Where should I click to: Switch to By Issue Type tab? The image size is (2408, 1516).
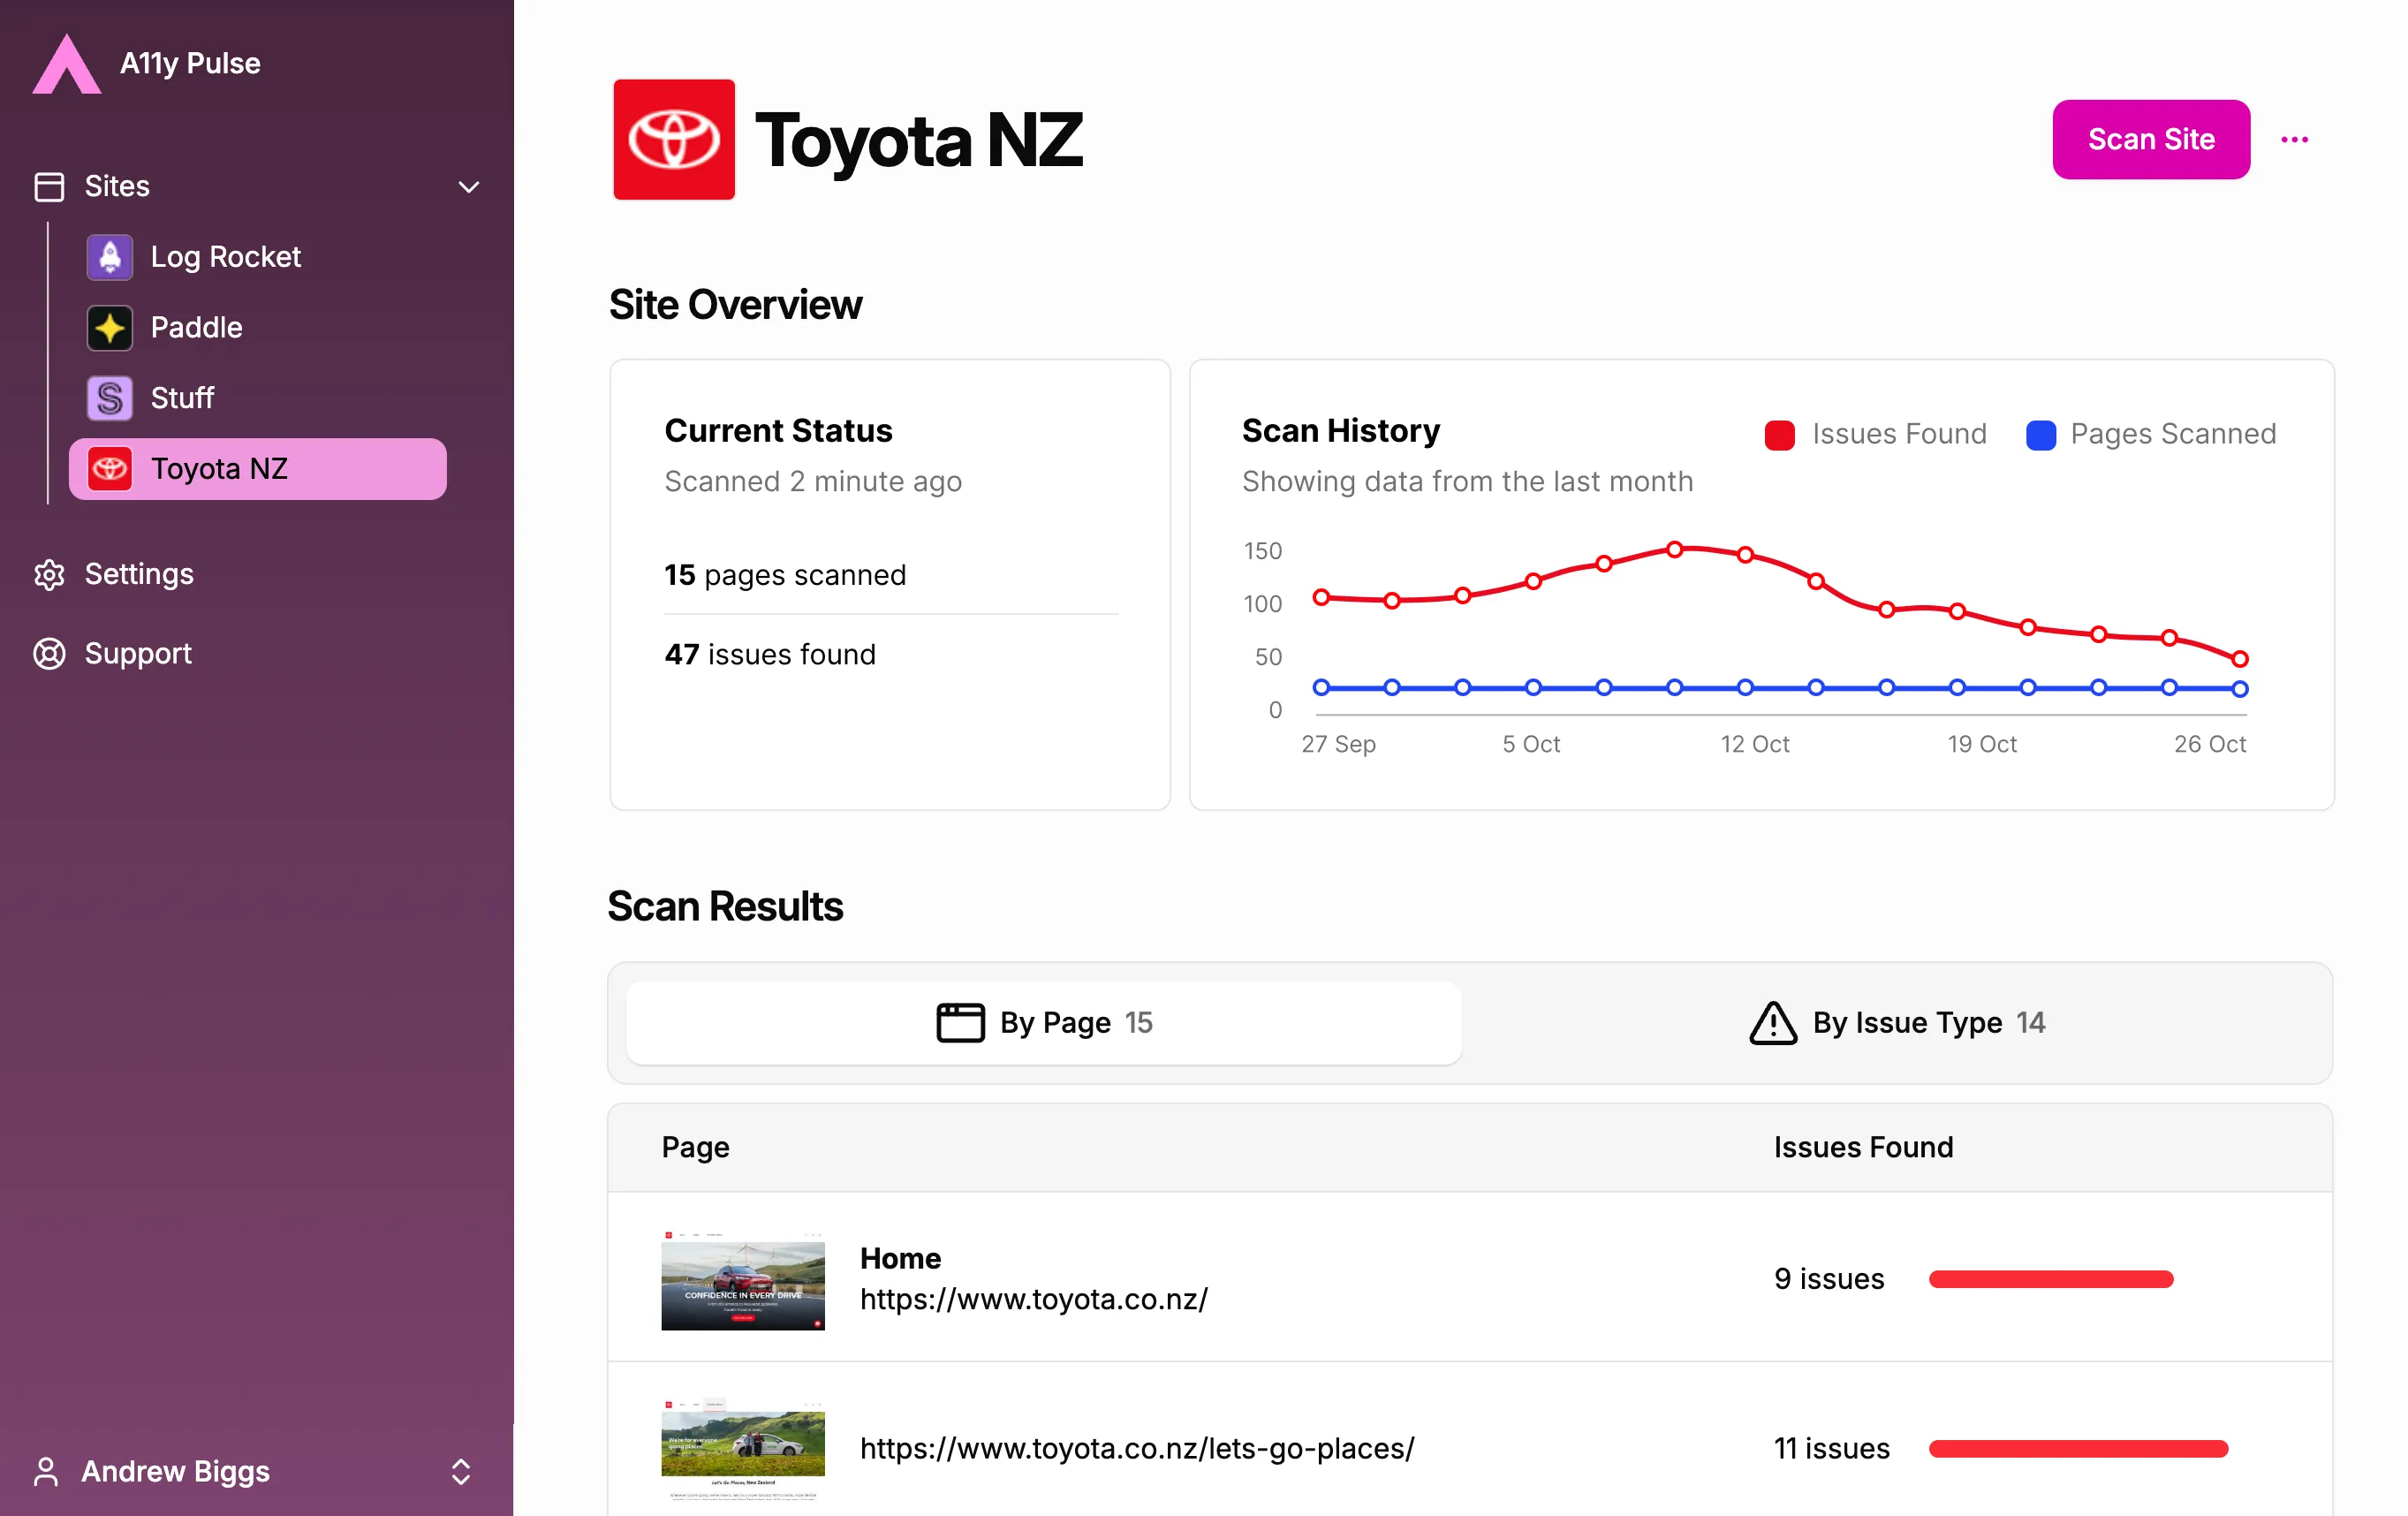pos(1896,1022)
